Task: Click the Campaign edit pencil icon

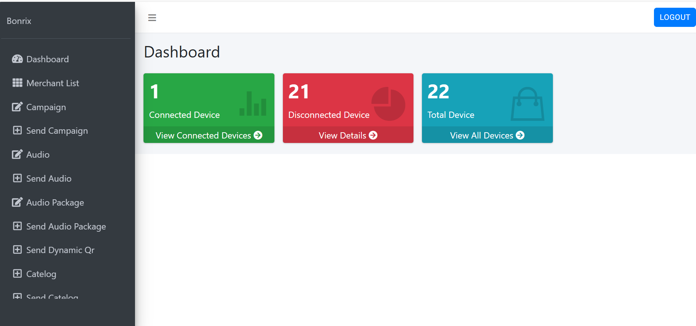Action: coord(17,107)
